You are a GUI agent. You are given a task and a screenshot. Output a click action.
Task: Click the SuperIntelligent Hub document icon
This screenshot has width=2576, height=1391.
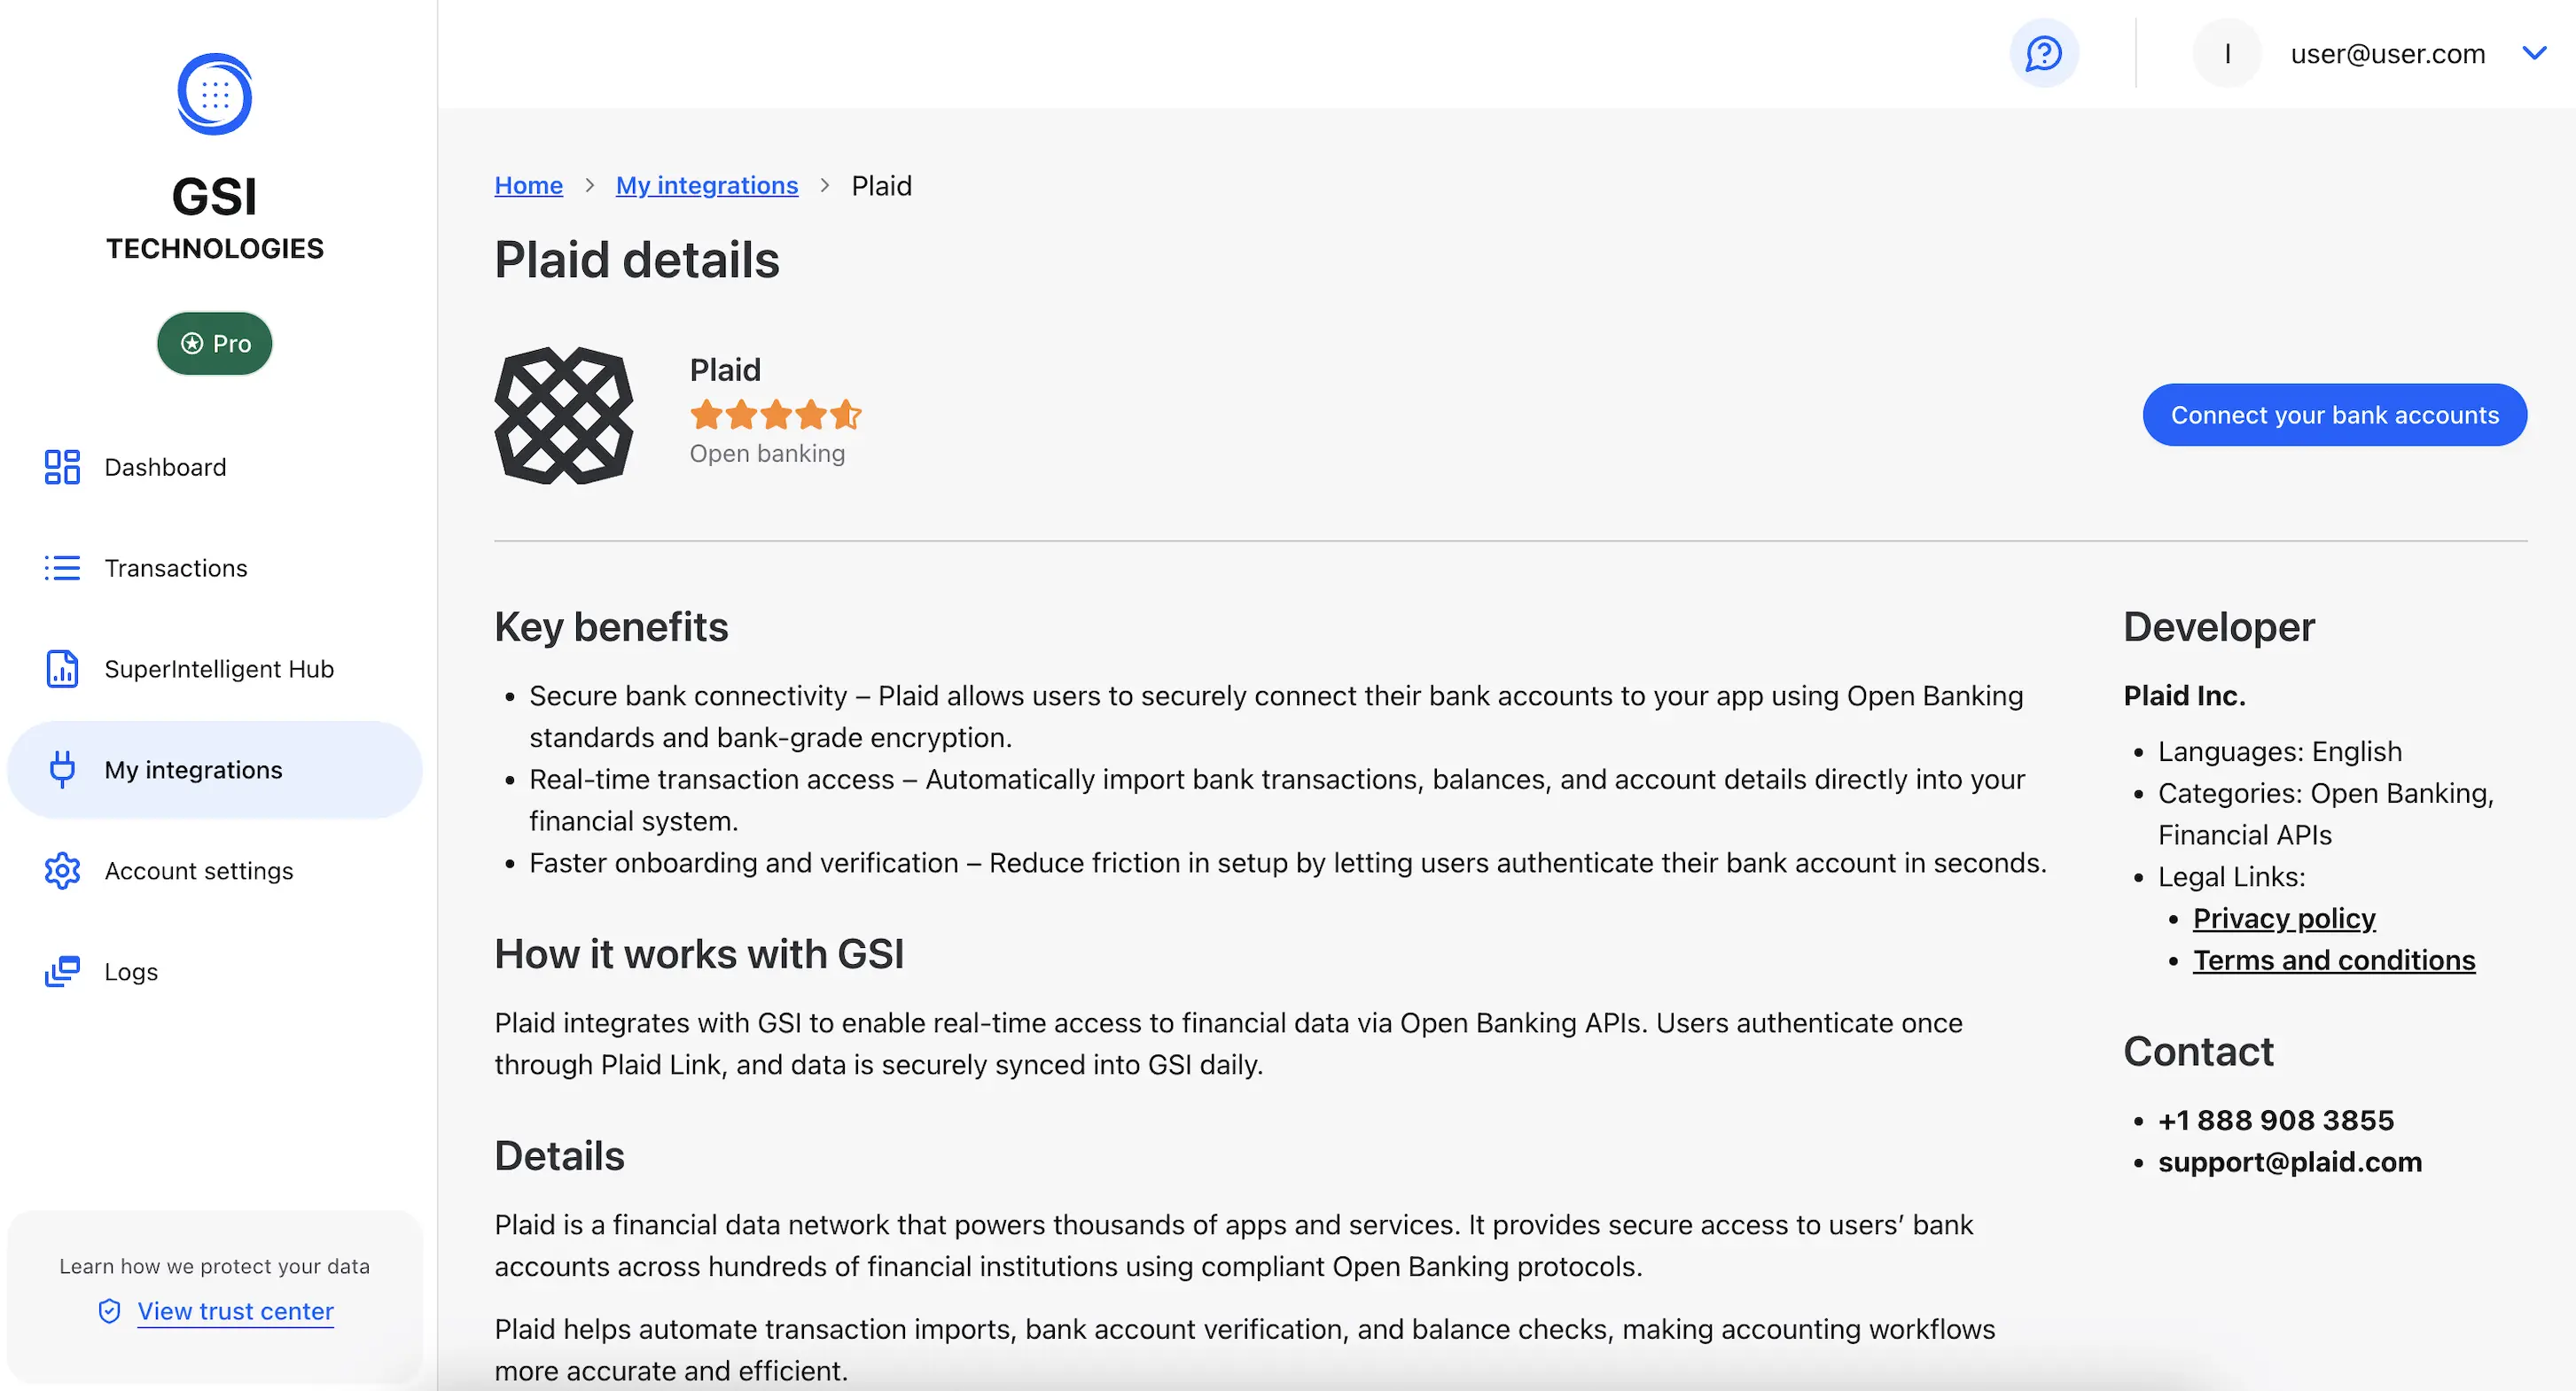pyautogui.click(x=62, y=669)
